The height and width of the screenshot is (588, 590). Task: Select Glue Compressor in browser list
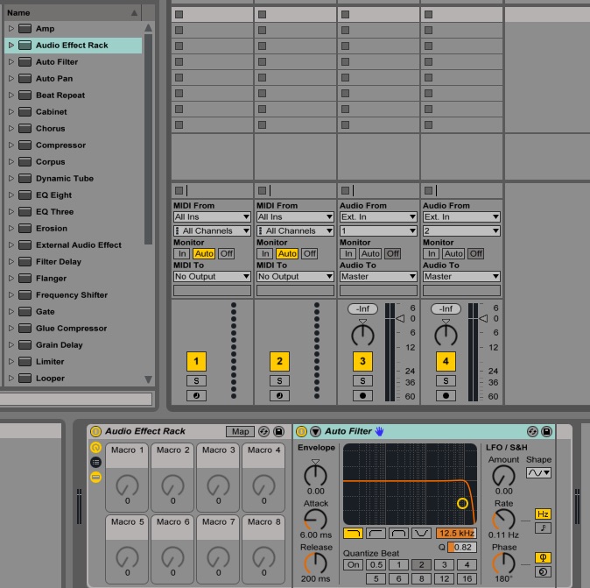click(72, 329)
